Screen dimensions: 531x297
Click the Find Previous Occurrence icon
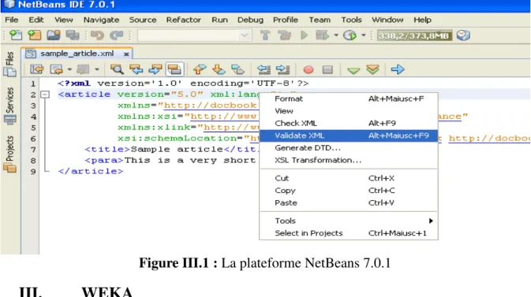tap(136, 69)
